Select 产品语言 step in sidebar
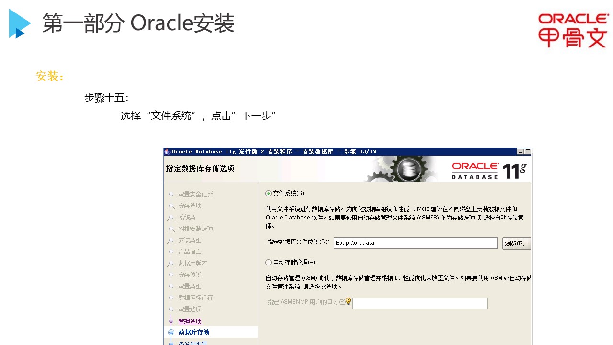Viewport: 613px width, 345px height. (x=190, y=252)
